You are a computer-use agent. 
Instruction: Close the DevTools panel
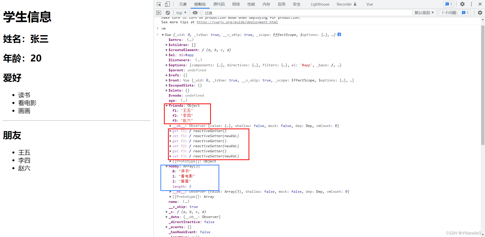point(480,4)
